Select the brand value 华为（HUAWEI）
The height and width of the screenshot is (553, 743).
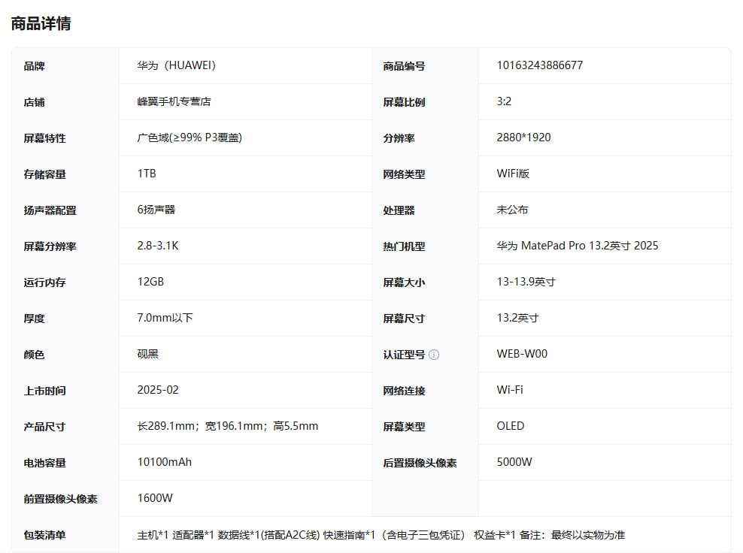tap(177, 65)
